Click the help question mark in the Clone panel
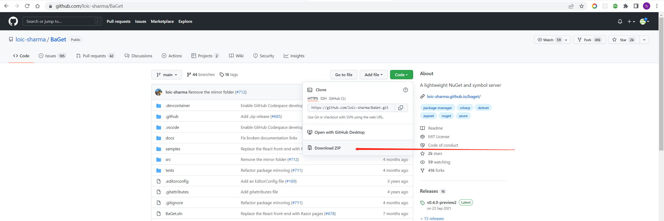 click(x=405, y=90)
